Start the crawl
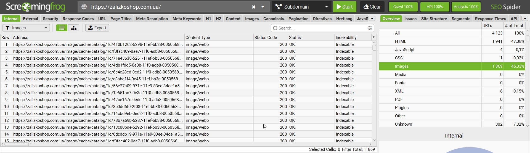The height and width of the screenshot is (153, 530). (x=344, y=7)
